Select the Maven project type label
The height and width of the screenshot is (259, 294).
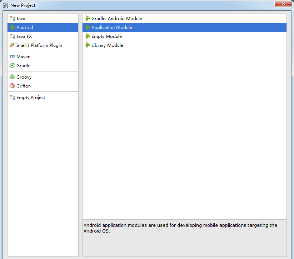[24, 57]
